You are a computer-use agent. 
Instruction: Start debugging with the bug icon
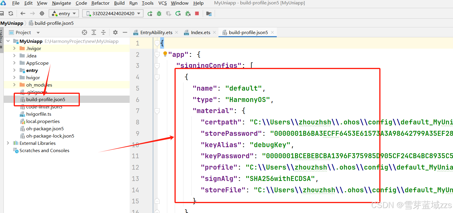pyautogui.click(x=159, y=13)
